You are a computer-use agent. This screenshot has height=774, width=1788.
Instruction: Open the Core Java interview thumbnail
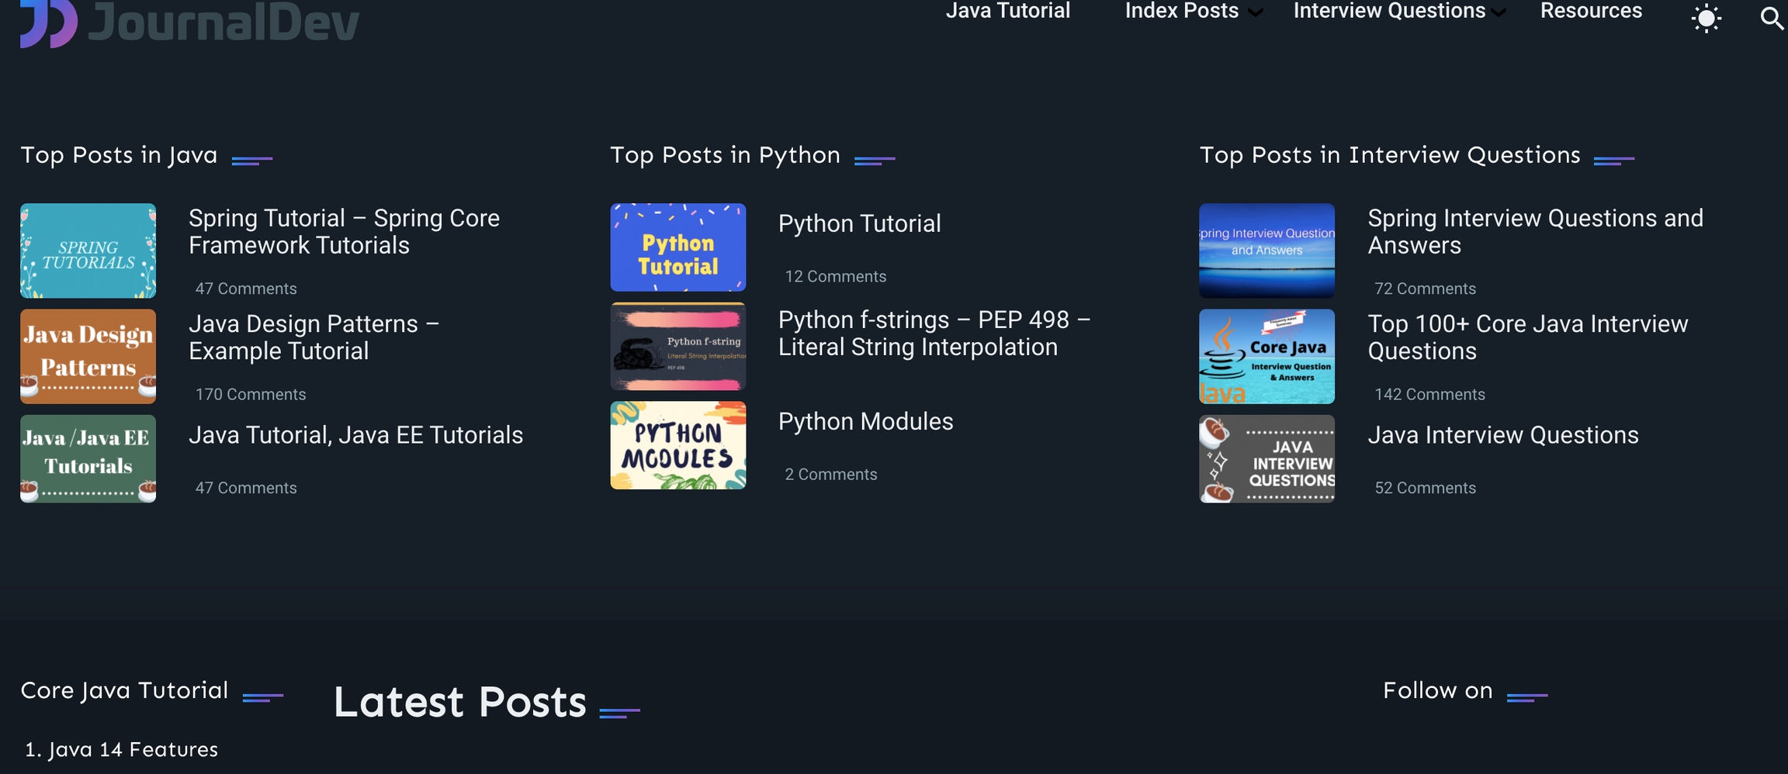click(1266, 356)
